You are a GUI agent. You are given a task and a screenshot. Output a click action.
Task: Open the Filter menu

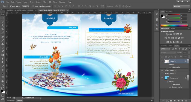(44, 2)
